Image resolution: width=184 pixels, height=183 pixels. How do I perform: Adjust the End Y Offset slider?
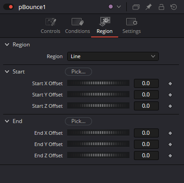tap(98, 144)
